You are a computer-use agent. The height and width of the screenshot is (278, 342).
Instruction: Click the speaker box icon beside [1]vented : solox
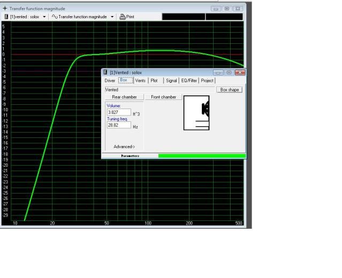(x=6, y=17)
